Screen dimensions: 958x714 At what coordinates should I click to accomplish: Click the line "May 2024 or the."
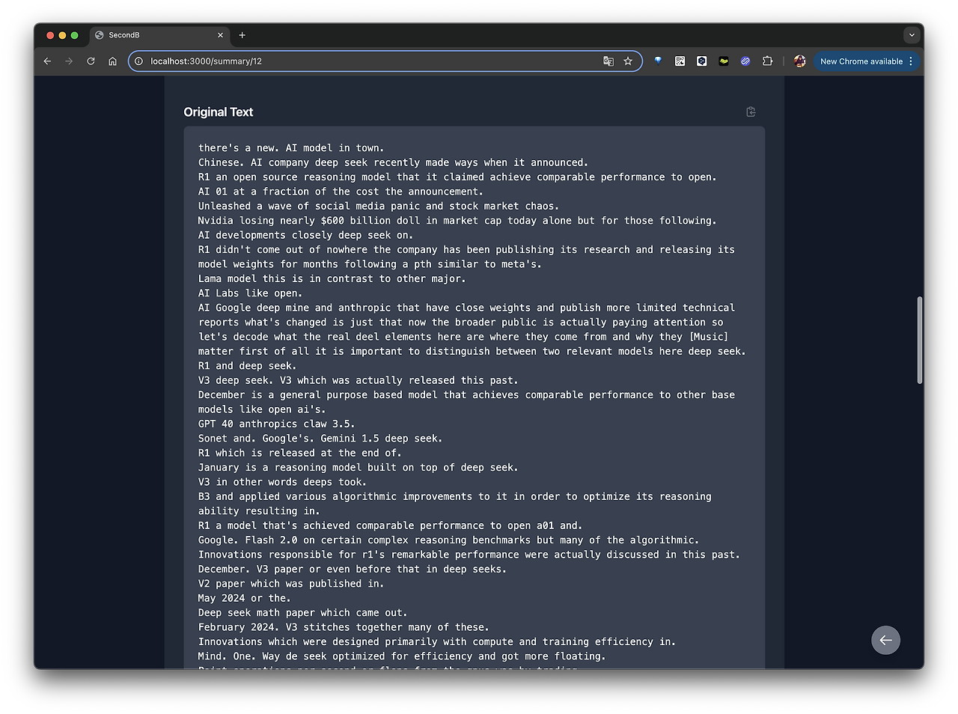[244, 598]
